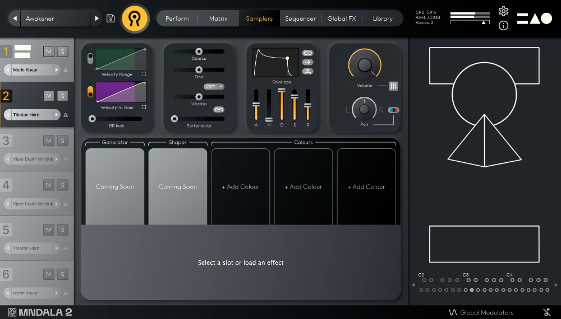Open the settings gear icon

(x=503, y=11)
